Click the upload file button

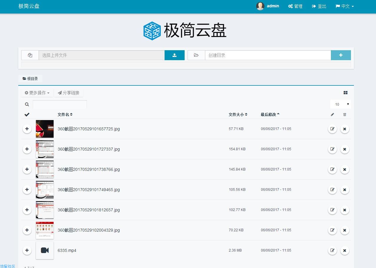[x=174, y=55]
